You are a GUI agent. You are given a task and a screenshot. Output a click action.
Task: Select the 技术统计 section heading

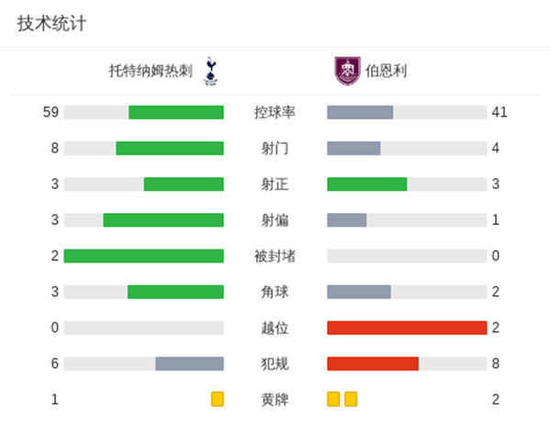pyautogui.click(x=51, y=24)
